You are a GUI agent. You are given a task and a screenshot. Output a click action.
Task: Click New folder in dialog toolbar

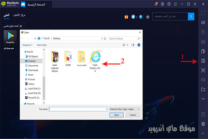[42, 45]
